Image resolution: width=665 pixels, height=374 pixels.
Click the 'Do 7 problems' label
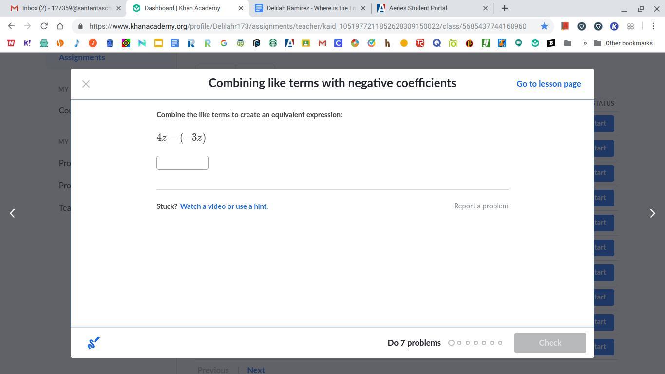[414, 343]
